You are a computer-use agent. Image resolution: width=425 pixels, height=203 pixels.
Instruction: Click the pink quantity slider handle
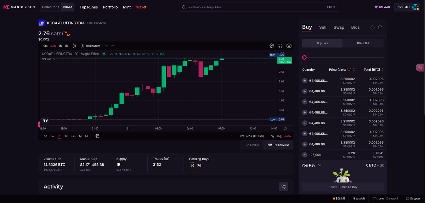tap(304, 57)
